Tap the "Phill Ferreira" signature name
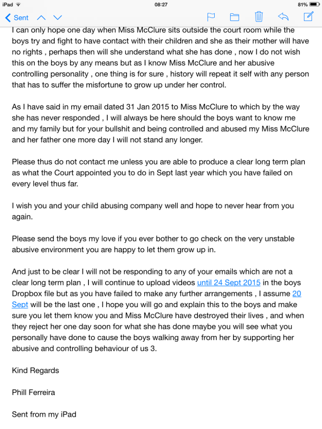Screen dimensions: 322x429 [33, 392]
